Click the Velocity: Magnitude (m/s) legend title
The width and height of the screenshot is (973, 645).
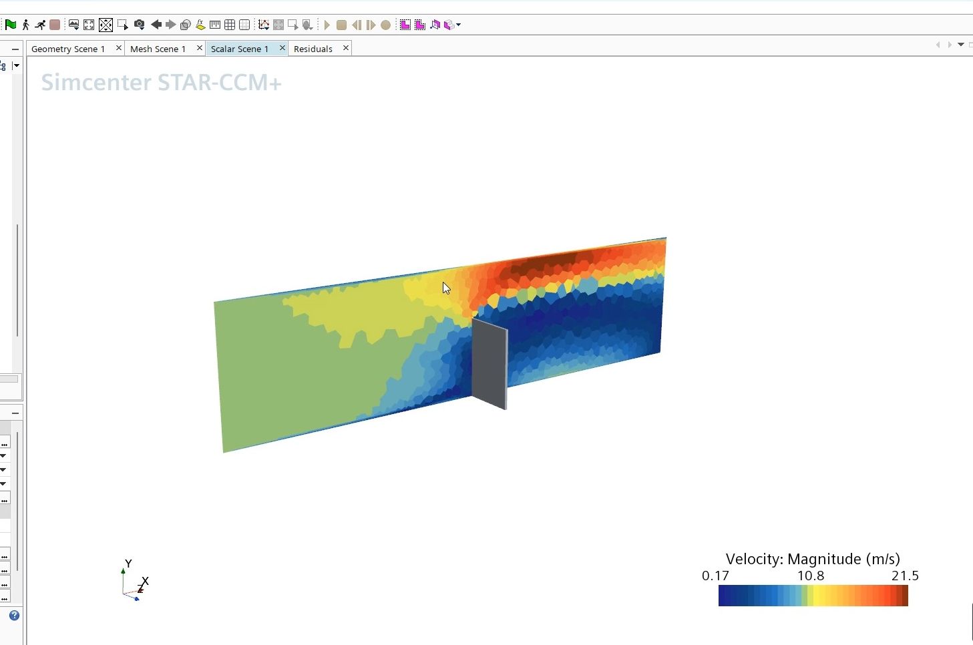coord(813,559)
